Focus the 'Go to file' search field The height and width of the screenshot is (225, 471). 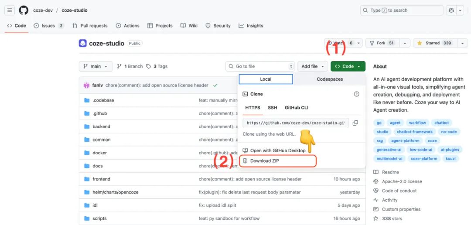coord(260,66)
